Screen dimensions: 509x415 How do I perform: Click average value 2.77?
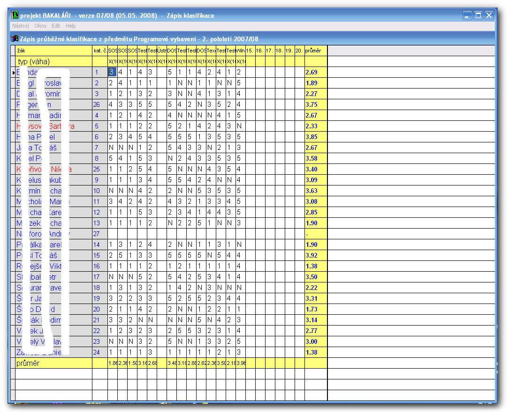coord(311,331)
